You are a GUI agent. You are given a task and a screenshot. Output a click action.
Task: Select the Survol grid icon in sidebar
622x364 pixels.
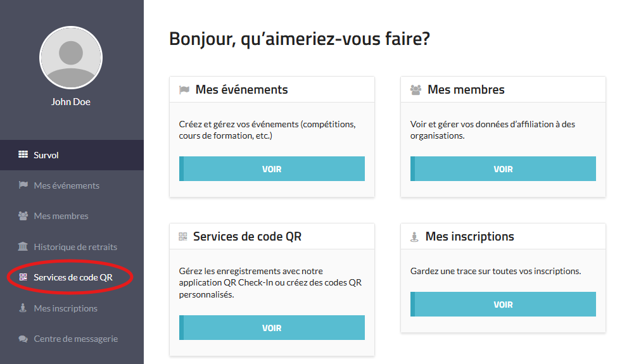[x=23, y=154]
